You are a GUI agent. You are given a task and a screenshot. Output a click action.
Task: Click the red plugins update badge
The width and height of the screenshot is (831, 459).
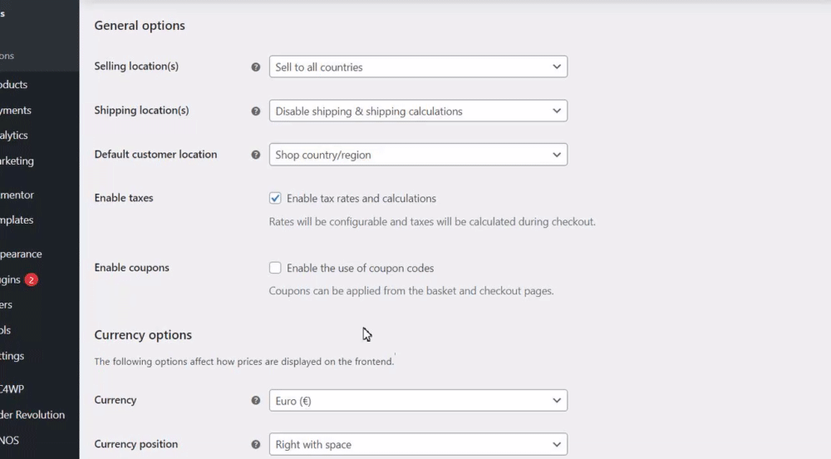32,280
